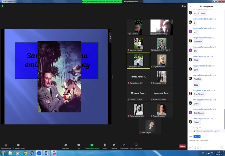Open more options in chat input toolbar
The height and width of the screenshot is (156, 225).
coord(201,148)
